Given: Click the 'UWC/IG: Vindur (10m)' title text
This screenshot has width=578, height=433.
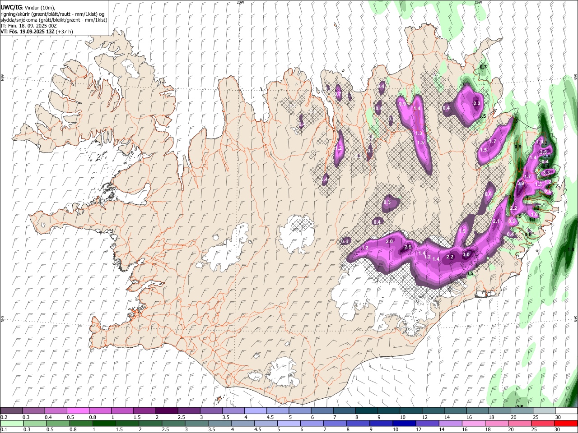Looking at the screenshot, I should point(28,8).
